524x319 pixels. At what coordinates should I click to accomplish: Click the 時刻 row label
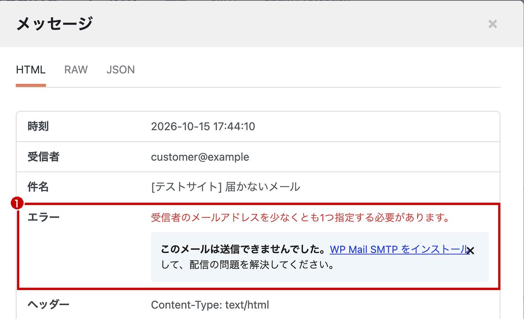coord(38,127)
